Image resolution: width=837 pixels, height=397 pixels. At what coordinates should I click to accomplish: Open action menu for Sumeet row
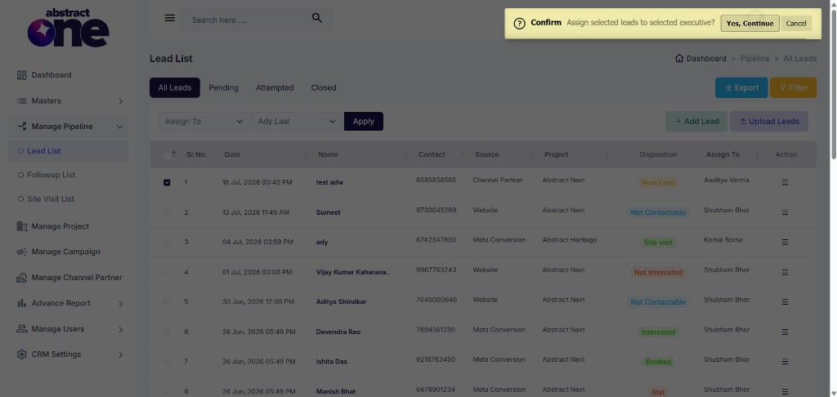(785, 212)
